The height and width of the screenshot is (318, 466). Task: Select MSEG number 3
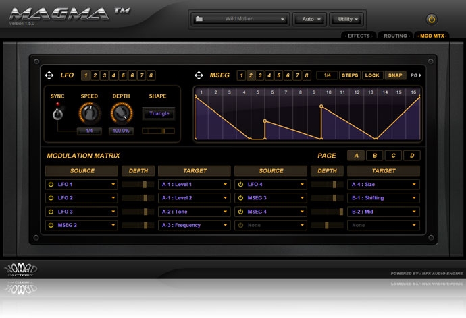(x=260, y=75)
